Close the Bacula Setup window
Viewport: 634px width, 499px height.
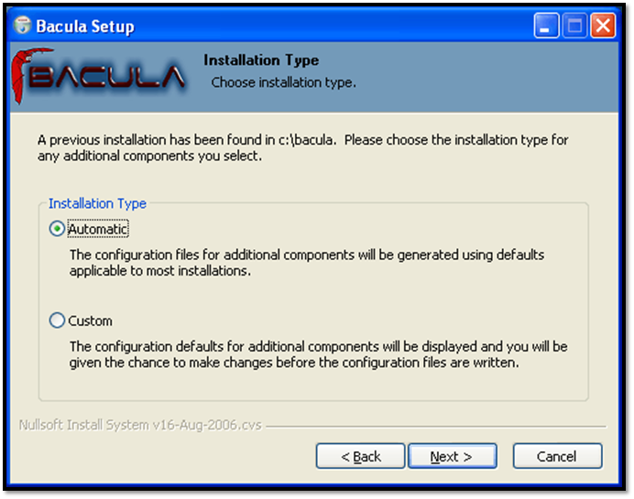click(602, 26)
